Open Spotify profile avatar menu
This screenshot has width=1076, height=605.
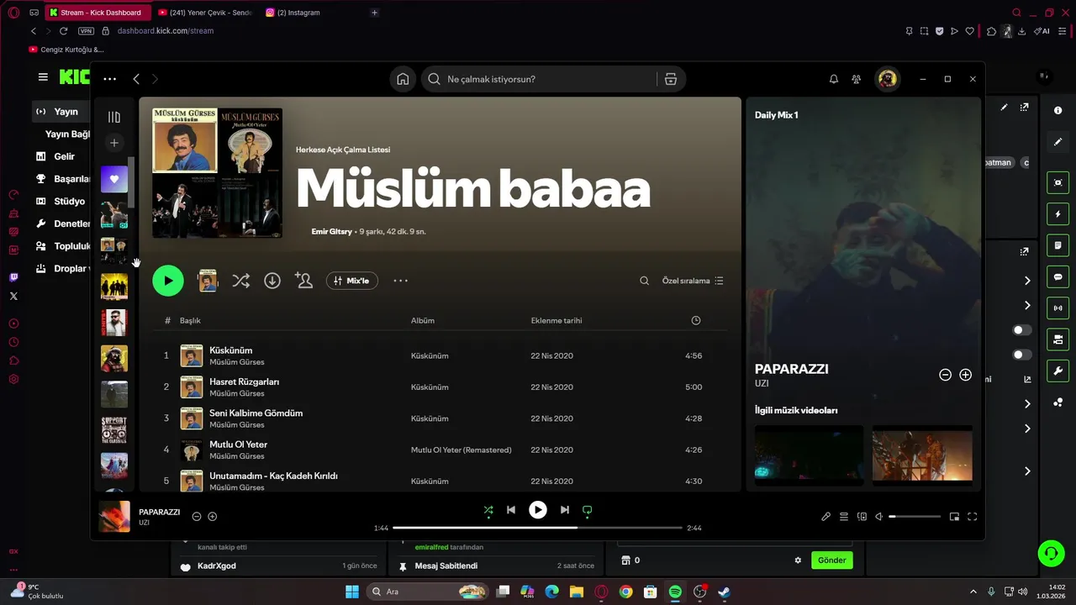(x=887, y=79)
